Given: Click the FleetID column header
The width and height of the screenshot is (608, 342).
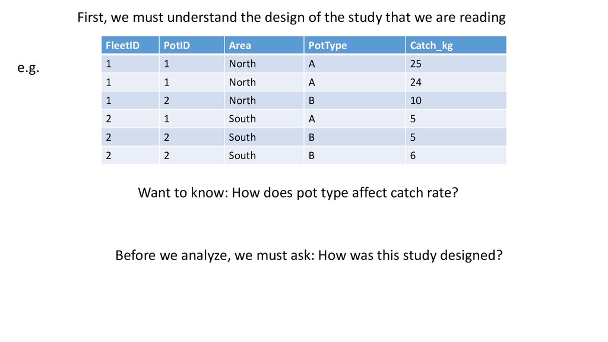Looking at the screenshot, I should tap(130, 45).
